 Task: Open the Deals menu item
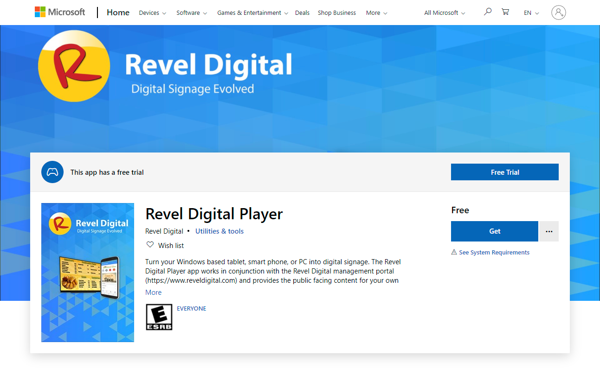coord(302,13)
